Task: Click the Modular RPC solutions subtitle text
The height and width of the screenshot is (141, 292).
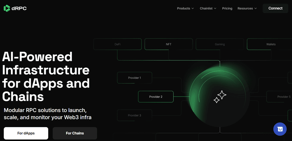Action: (48, 113)
